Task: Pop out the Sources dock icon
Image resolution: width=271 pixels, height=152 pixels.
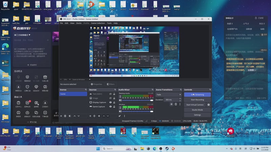Action: point(115,90)
